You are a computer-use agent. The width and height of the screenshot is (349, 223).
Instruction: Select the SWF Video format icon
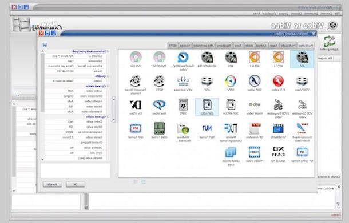pyautogui.click(x=255, y=83)
